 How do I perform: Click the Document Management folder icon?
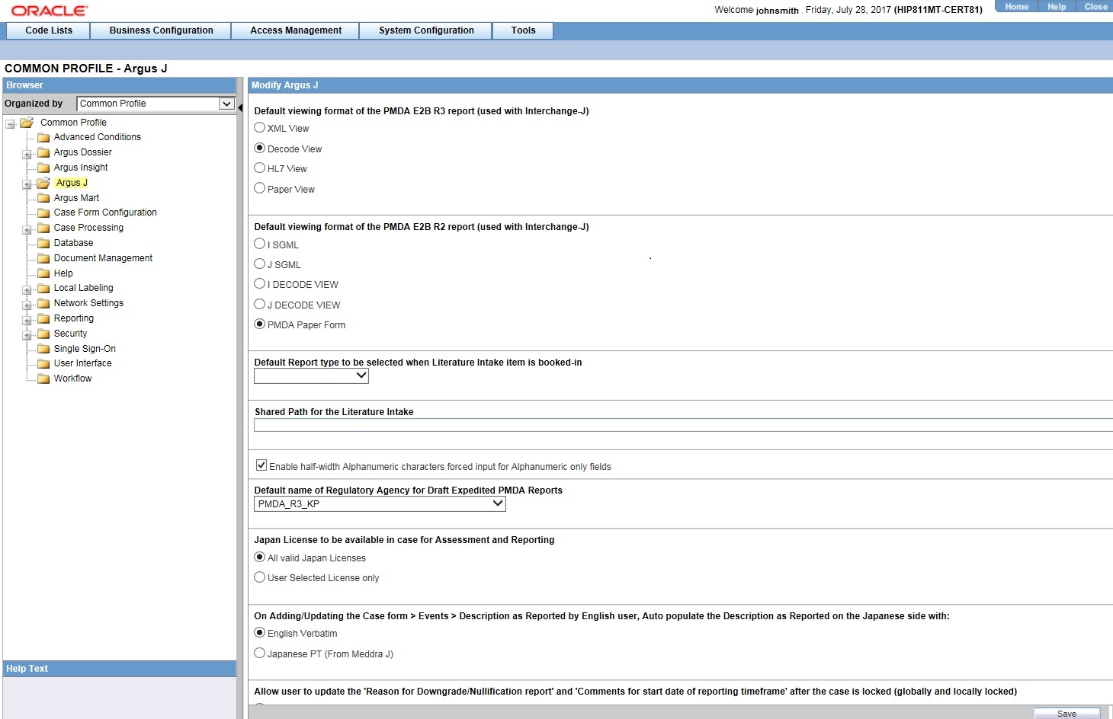[x=44, y=259]
